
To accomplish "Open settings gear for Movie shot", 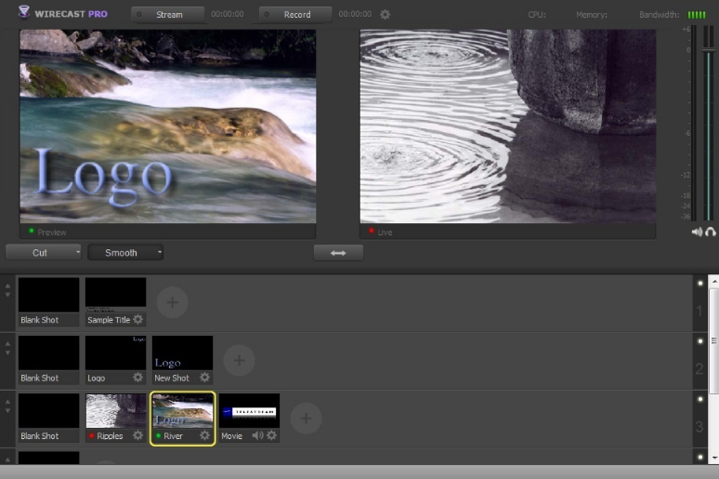I will click(x=272, y=435).
